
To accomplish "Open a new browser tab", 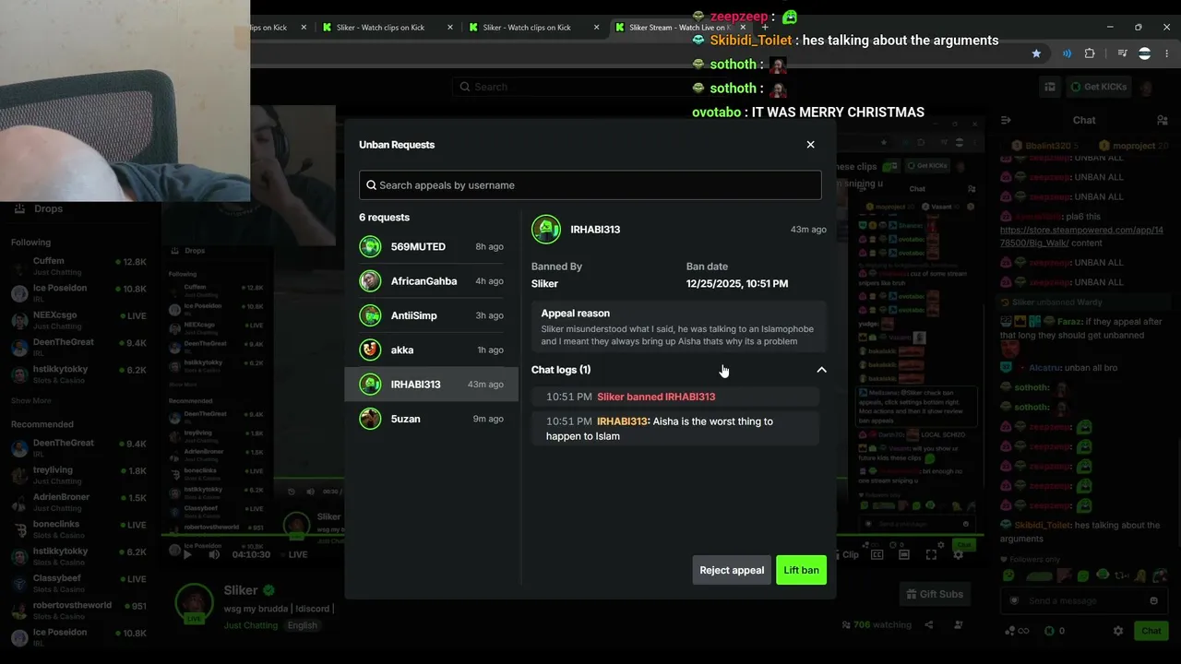I will click(x=765, y=28).
